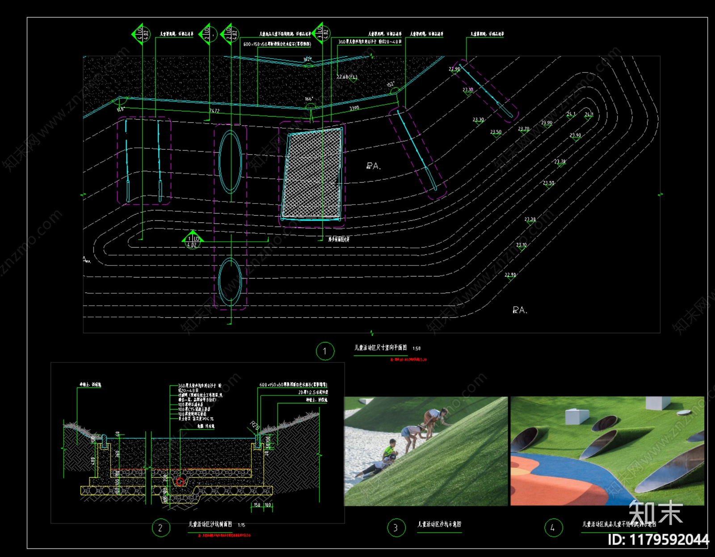Image resolution: width=715 pixels, height=557 pixels.
Task: Click the ID: 1179592044 text
Action: (x=658, y=540)
